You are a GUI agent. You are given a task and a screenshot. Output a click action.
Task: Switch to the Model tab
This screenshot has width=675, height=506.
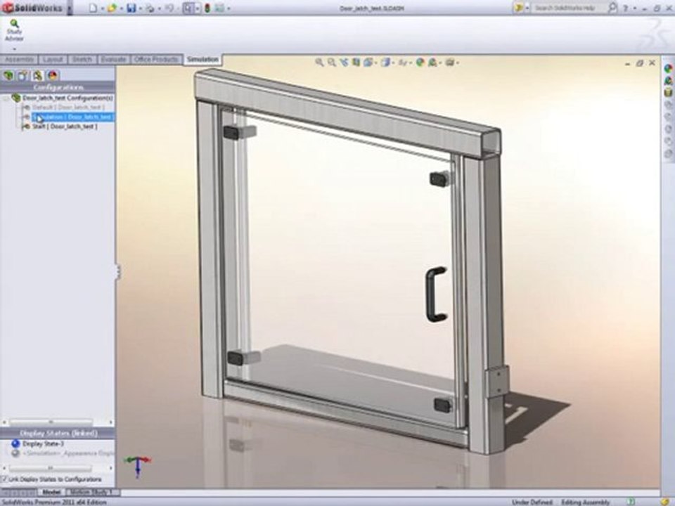click(51, 492)
